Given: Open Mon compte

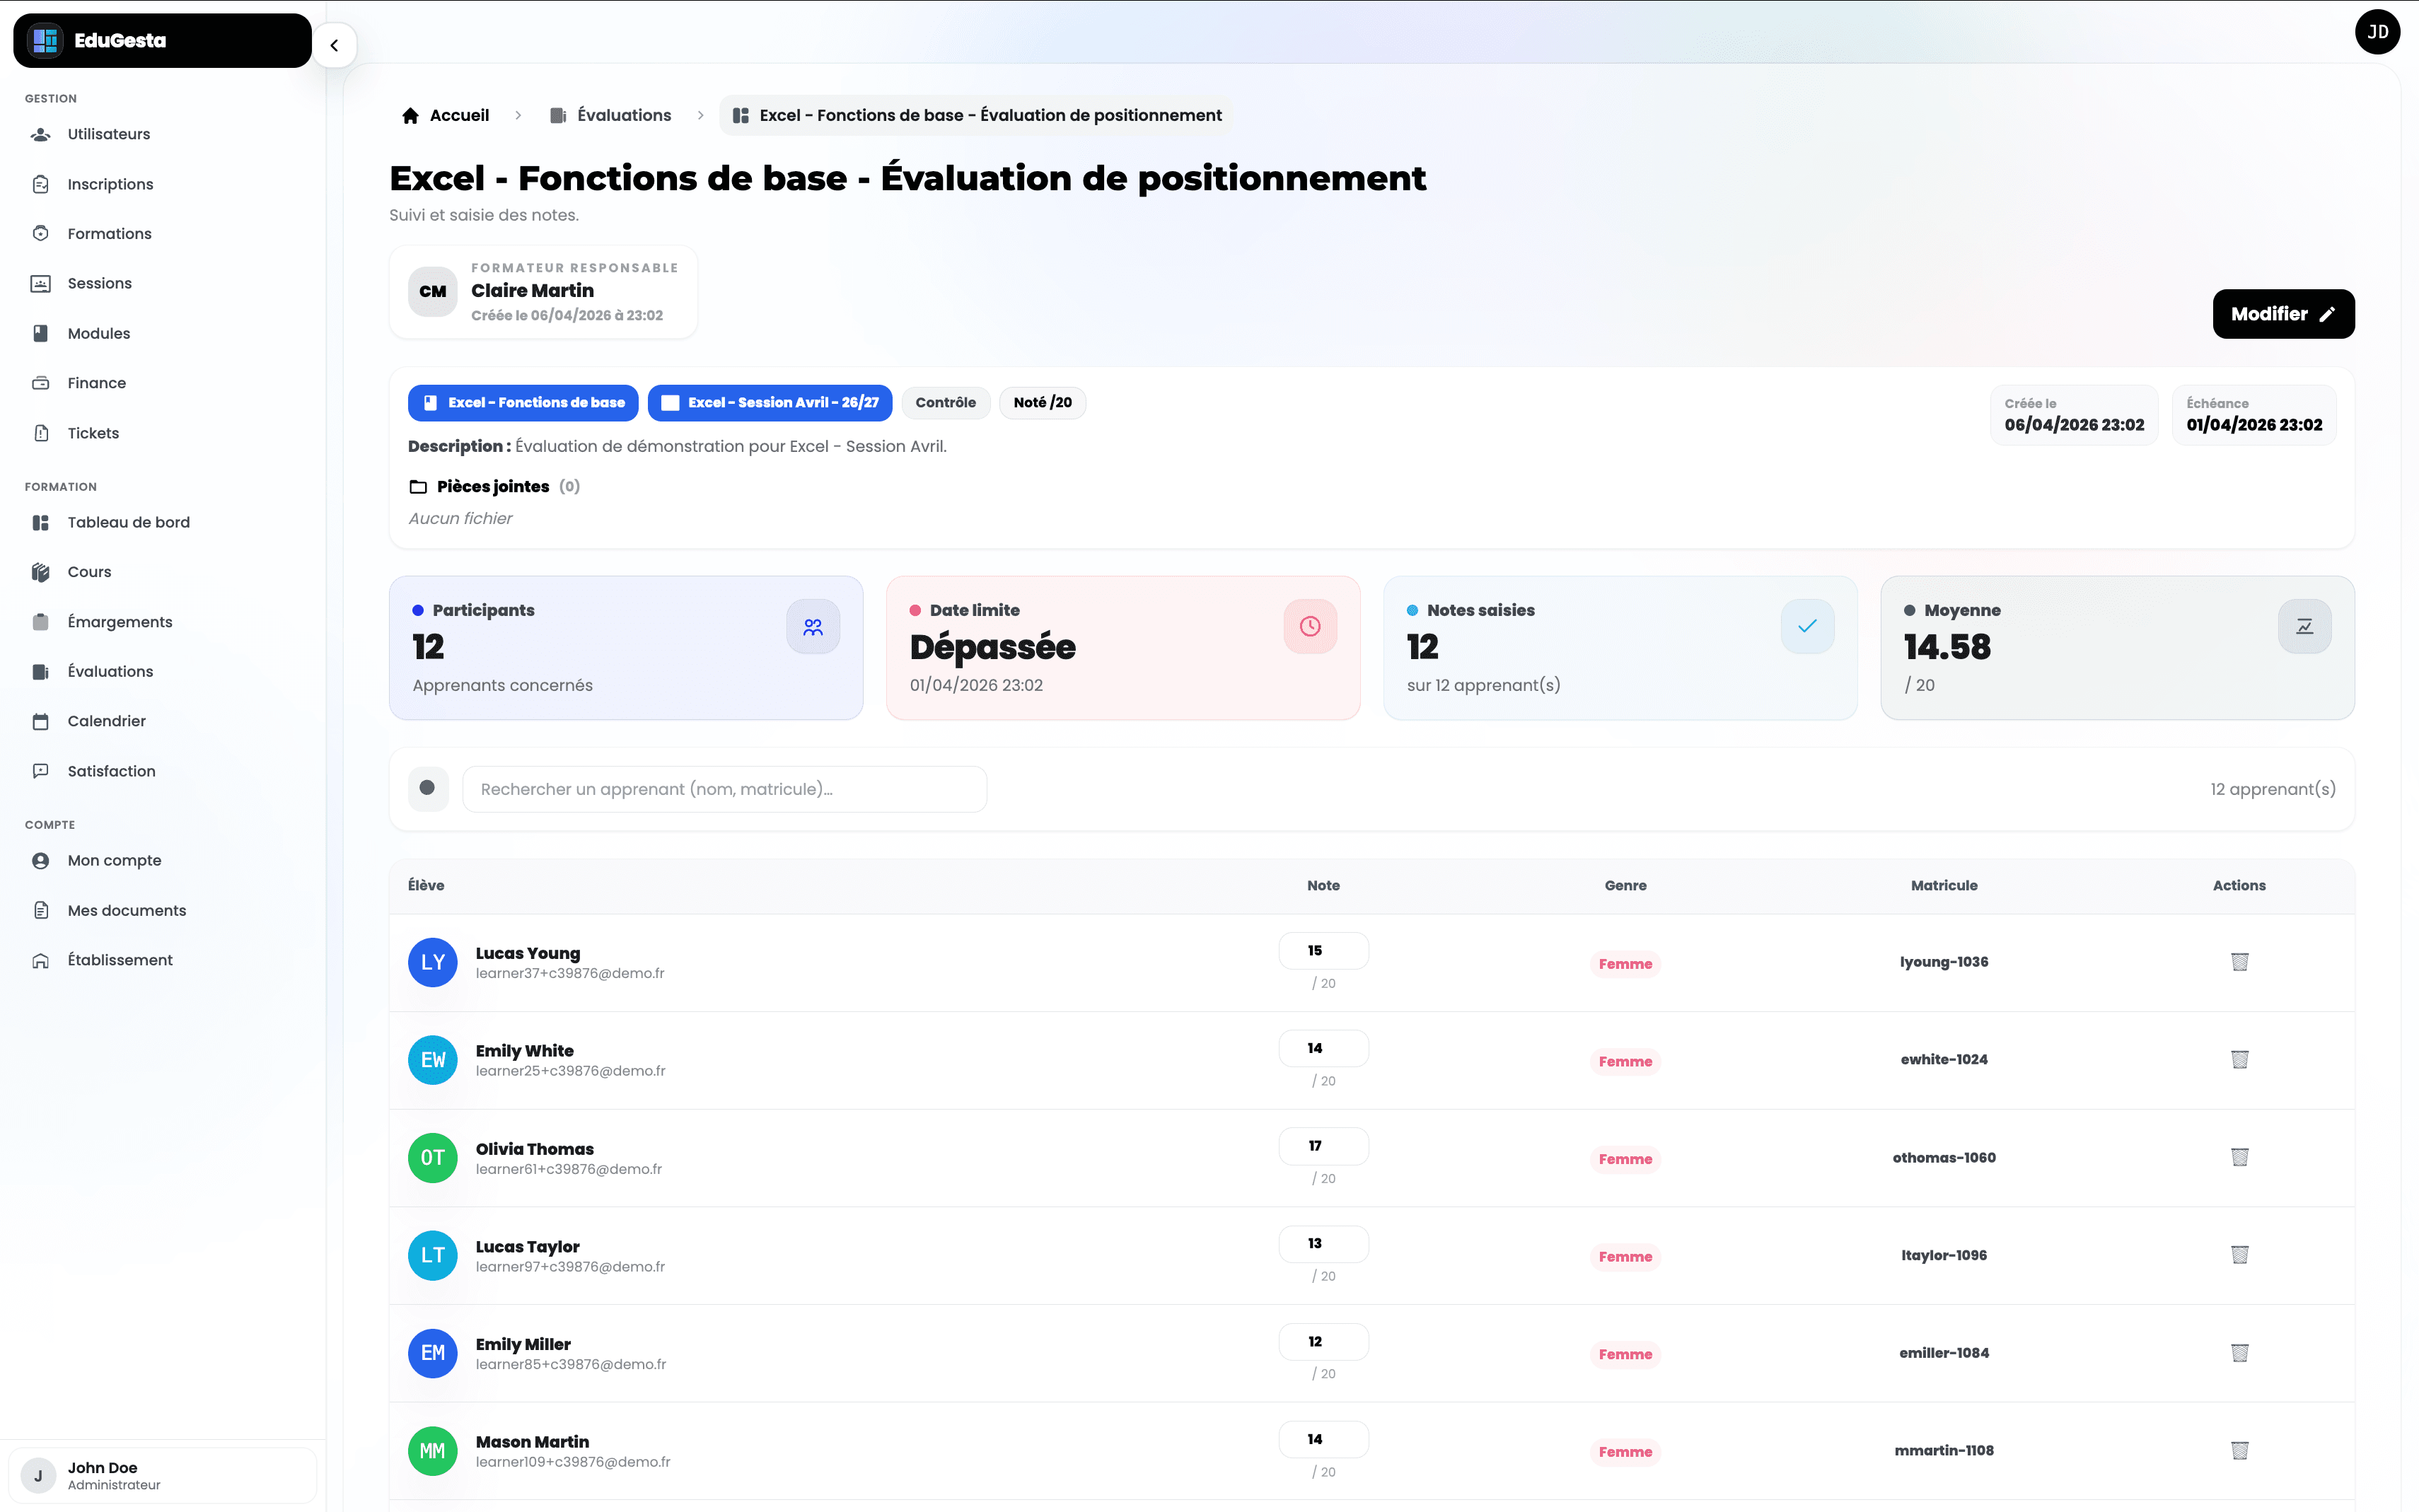Looking at the screenshot, I should tap(114, 860).
